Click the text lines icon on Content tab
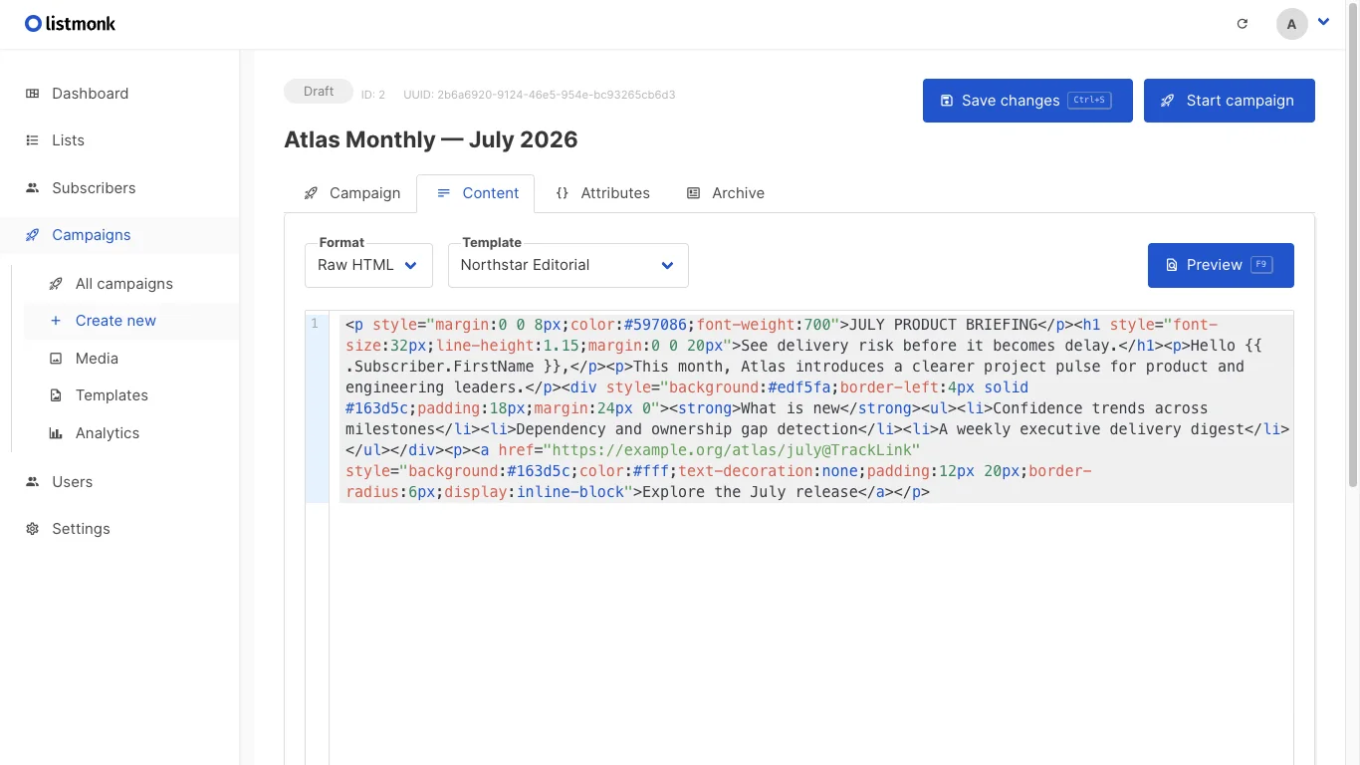Image resolution: width=1360 pixels, height=765 pixels. tap(443, 193)
